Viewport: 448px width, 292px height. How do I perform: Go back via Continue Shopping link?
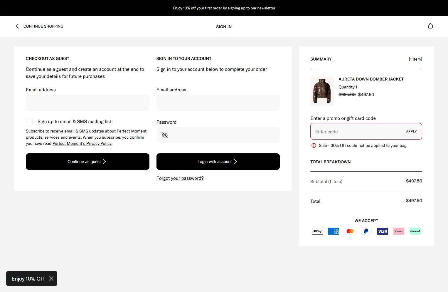click(x=43, y=26)
